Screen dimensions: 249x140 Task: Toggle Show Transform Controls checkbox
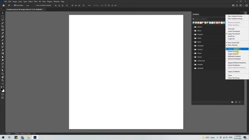35,5
